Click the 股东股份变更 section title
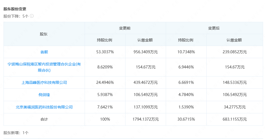Viewport: 265px width, 139px height. (x=15, y=9)
